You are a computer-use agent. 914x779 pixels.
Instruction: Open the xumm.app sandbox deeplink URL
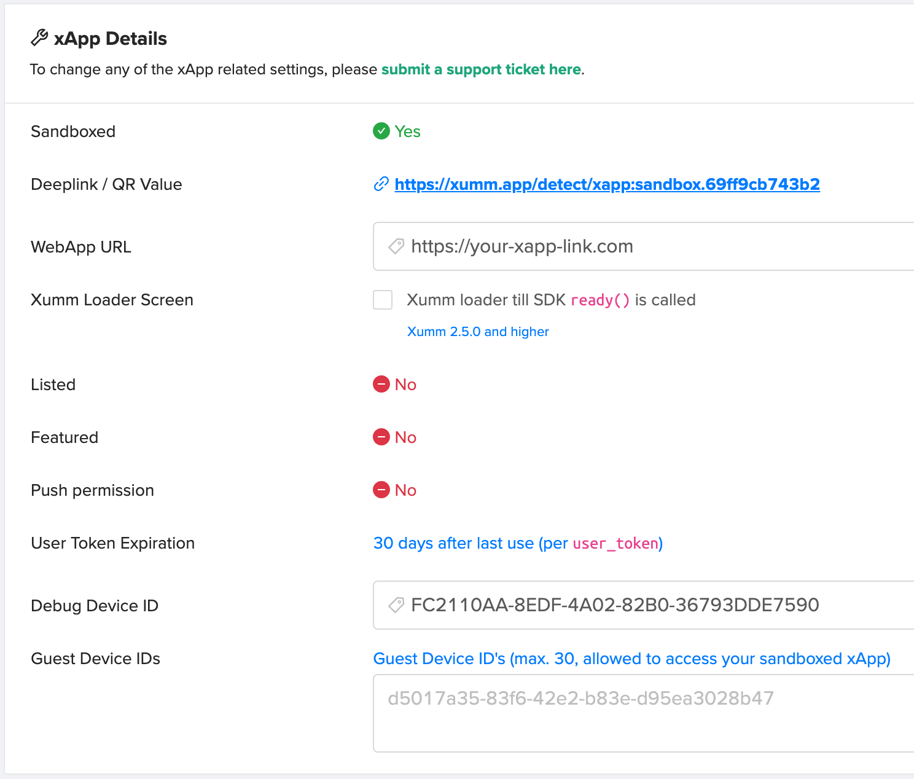point(607,184)
